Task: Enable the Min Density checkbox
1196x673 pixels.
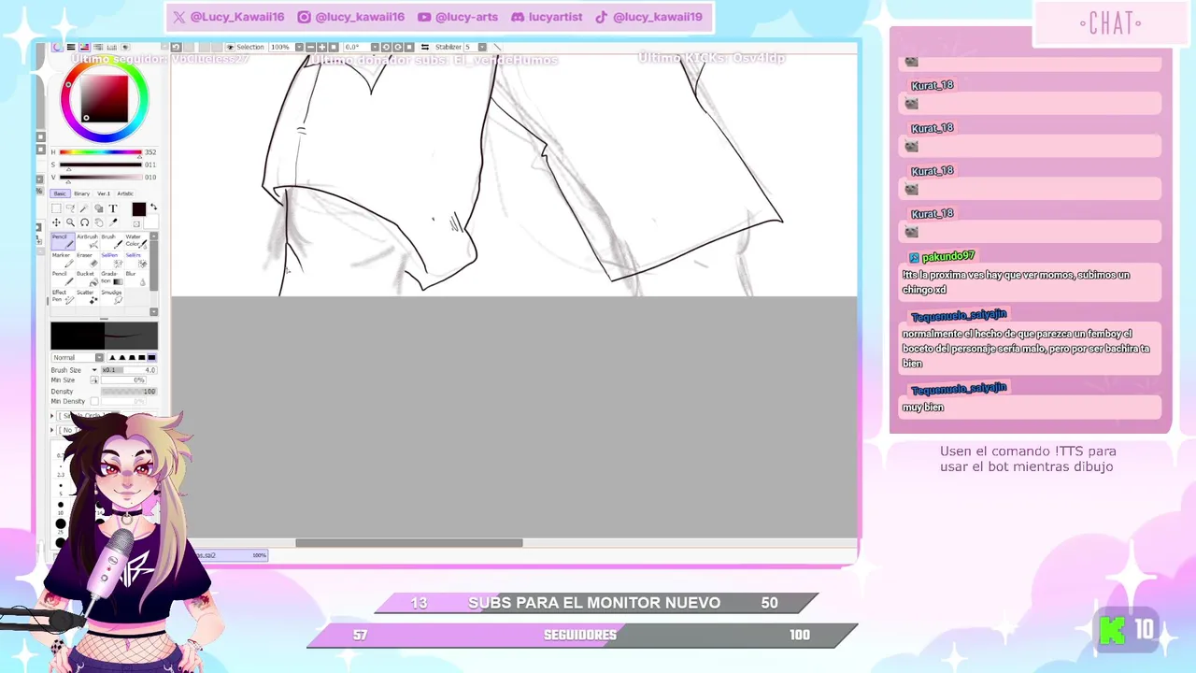Action: pyautogui.click(x=94, y=401)
